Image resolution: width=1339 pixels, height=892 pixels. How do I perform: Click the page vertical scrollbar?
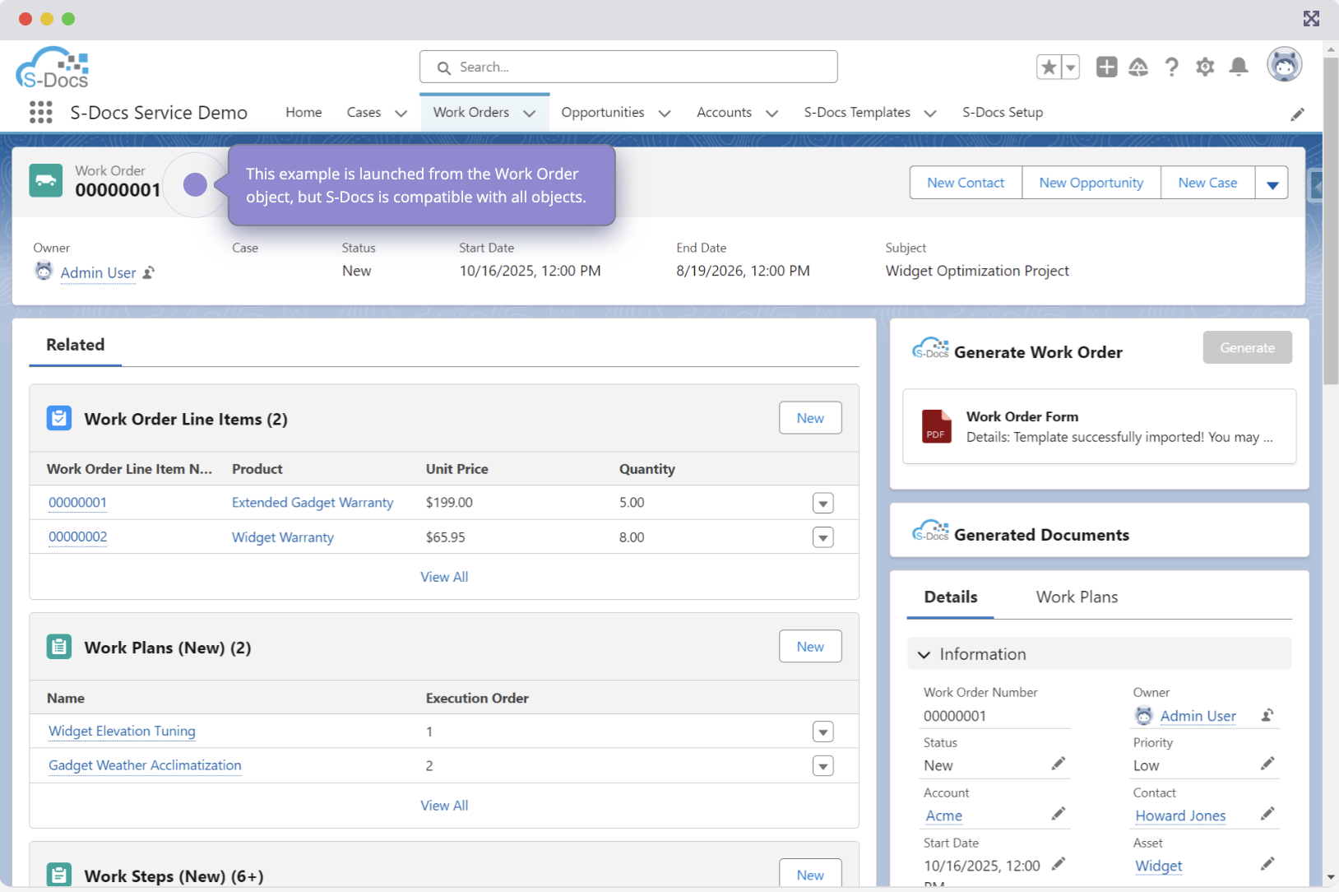[x=1331, y=222]
